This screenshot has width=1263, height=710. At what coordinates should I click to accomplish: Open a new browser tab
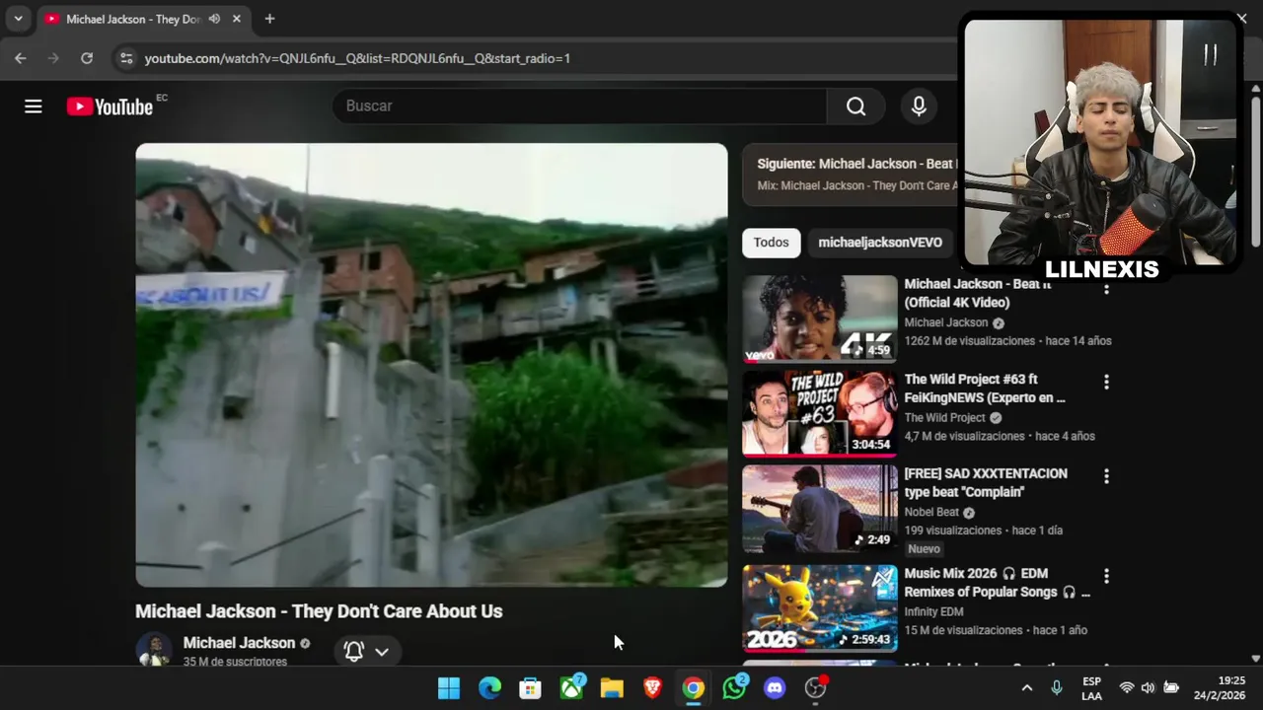tap(269, 19)
